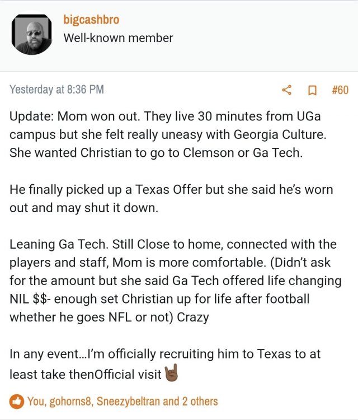Click the word "Crazy" in the post

click(x=193, y=317)
